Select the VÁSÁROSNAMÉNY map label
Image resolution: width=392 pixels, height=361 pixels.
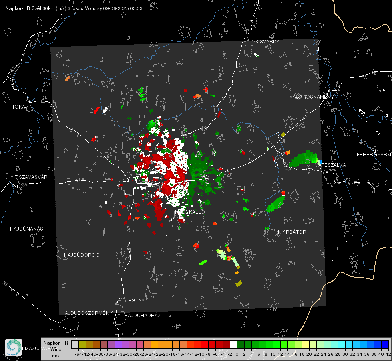coord(312,97)
